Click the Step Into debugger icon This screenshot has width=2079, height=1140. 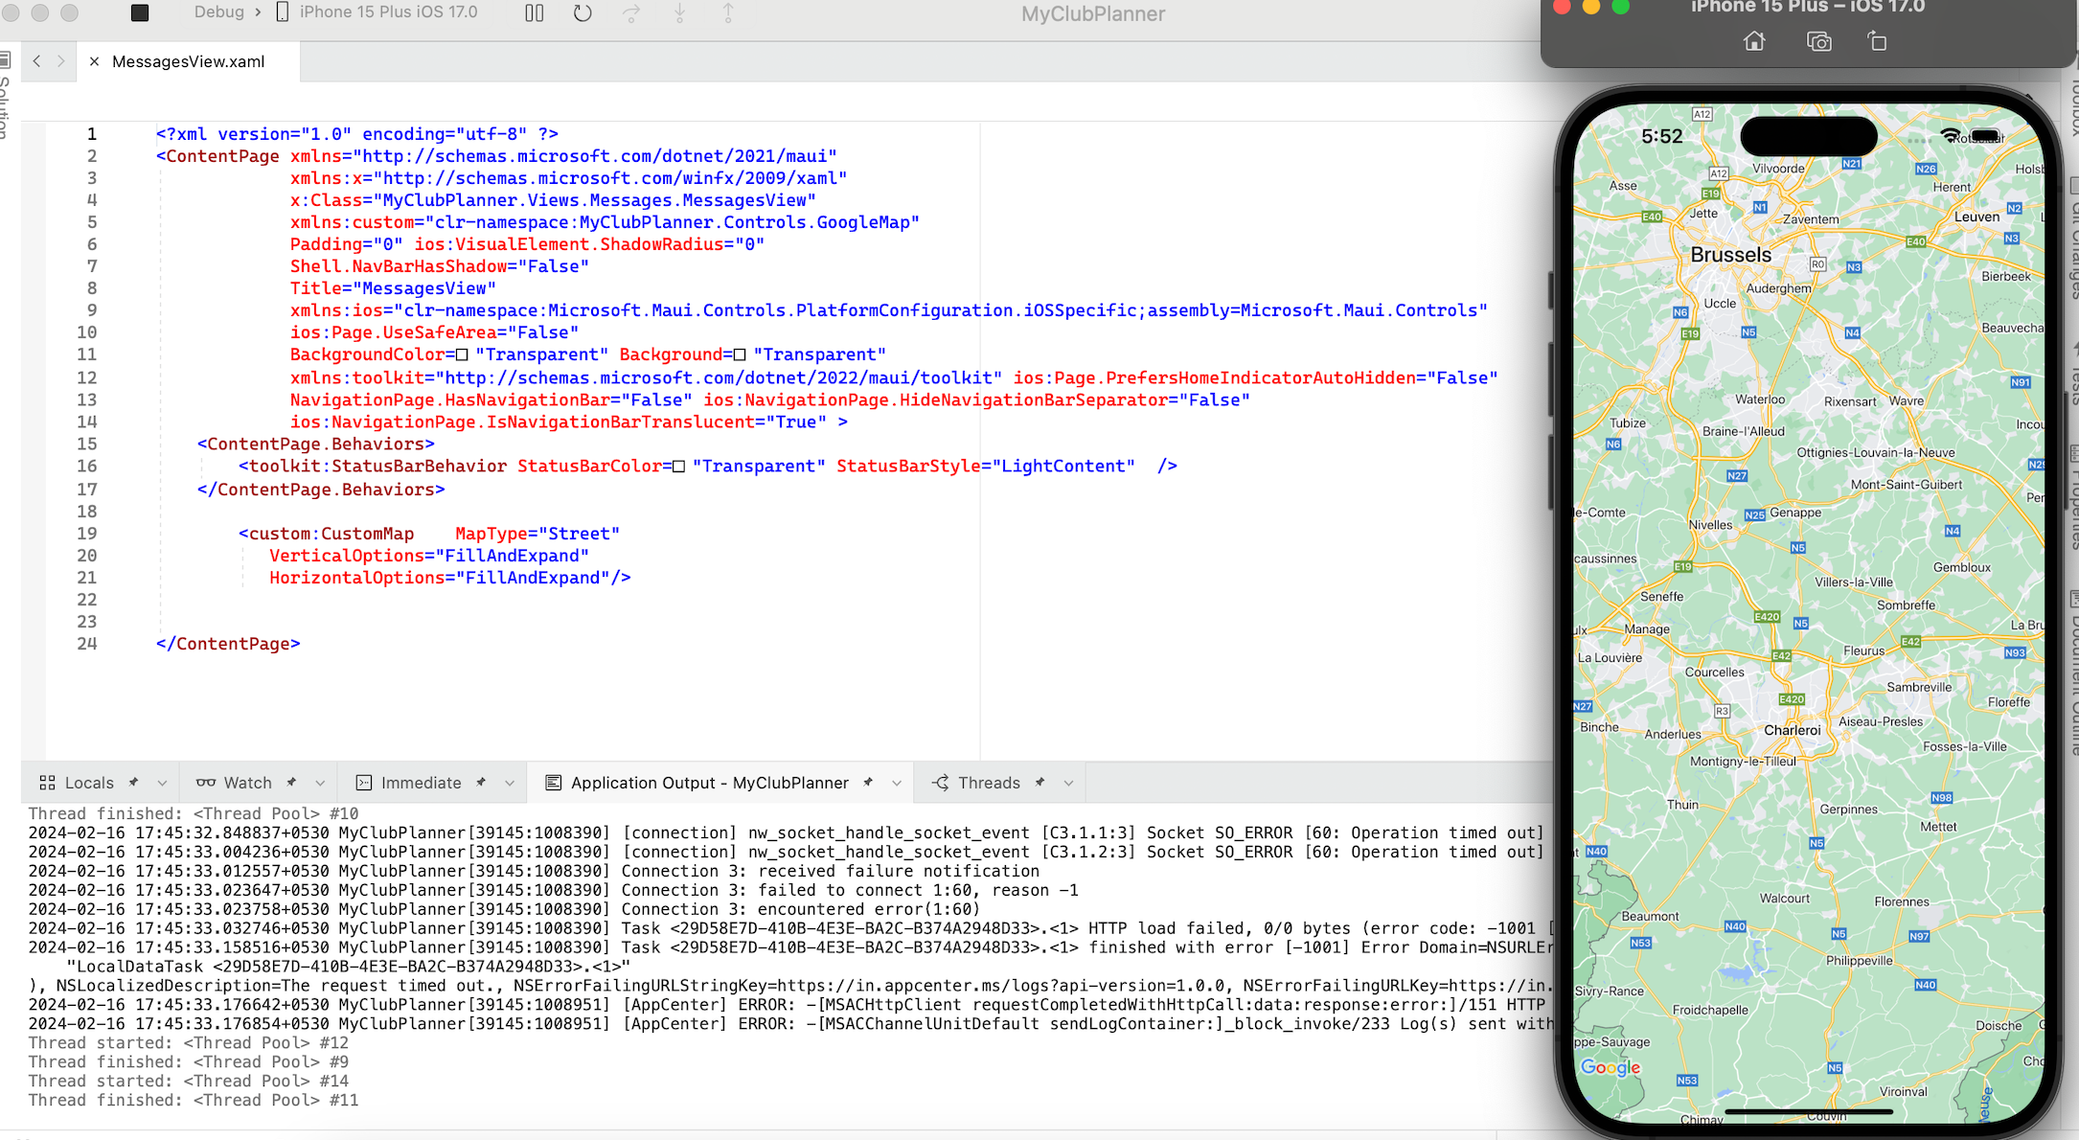point(679,12)
